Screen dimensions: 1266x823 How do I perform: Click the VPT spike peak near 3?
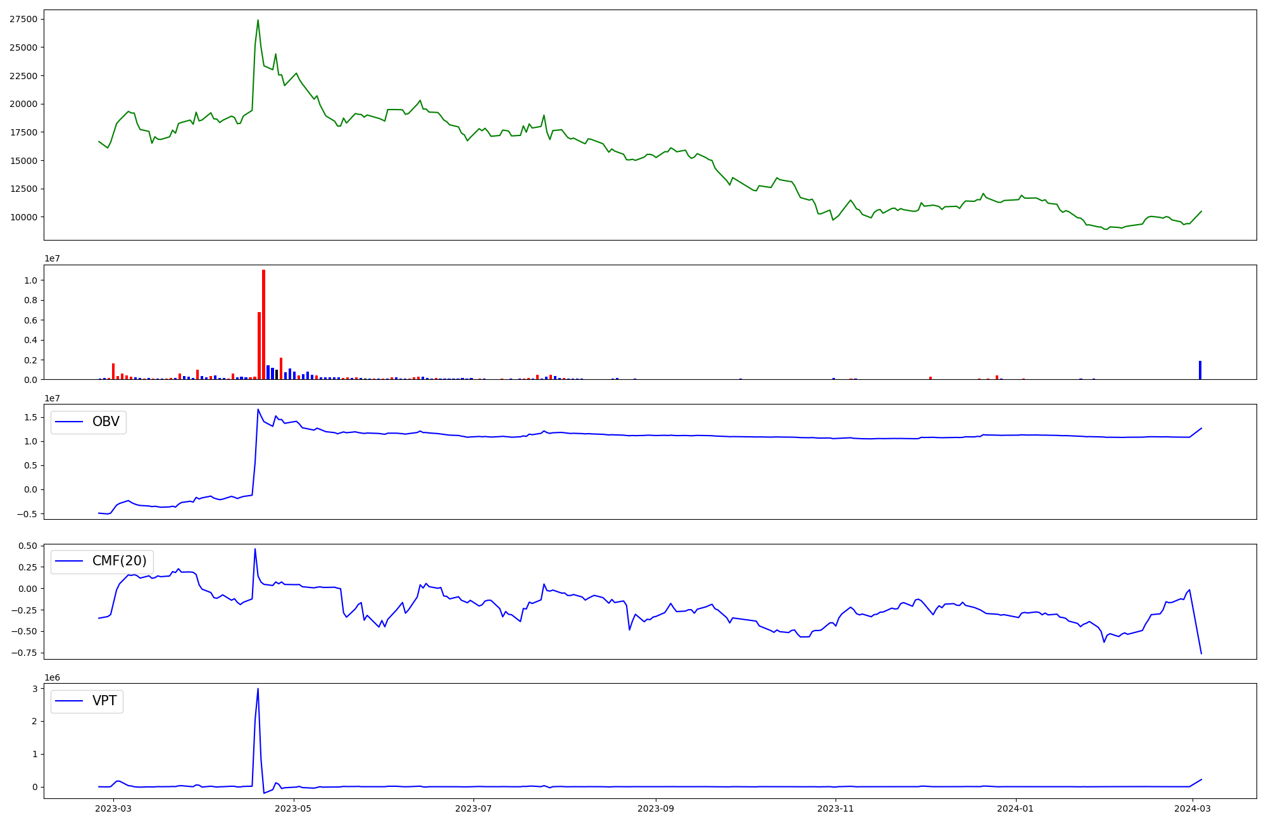(x=258, y=689)
